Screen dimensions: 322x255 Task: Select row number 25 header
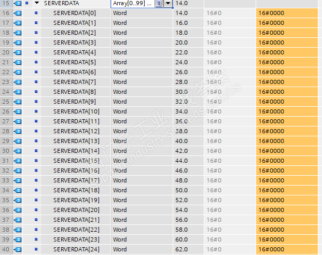pos(6,102)
